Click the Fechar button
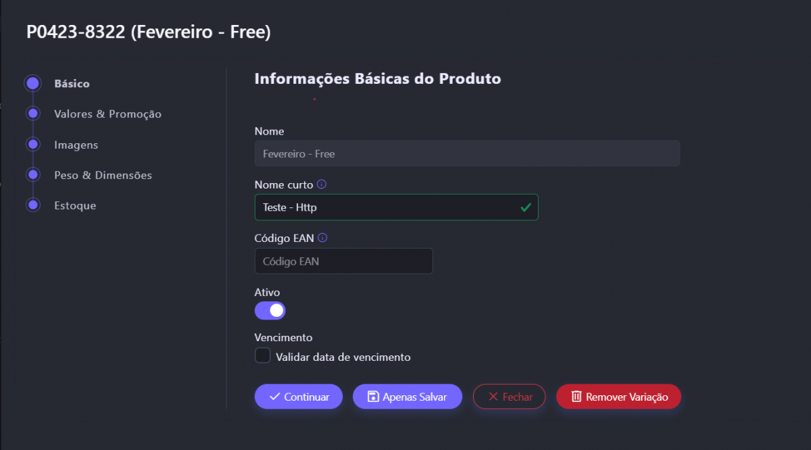Image resolution: width=811 pixels, height=450 pixels. [x=510, y=397]
